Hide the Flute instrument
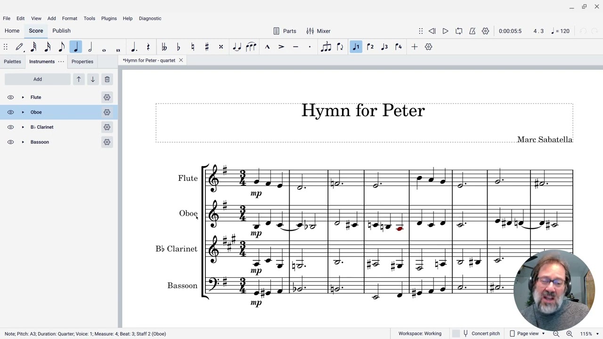The width and height of the screenshot is (603, 339). click(10, 97)
